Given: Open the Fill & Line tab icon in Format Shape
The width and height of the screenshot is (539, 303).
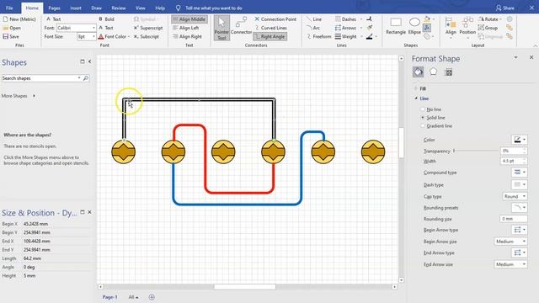Looking at the screenshot, I should coord(418,72).
